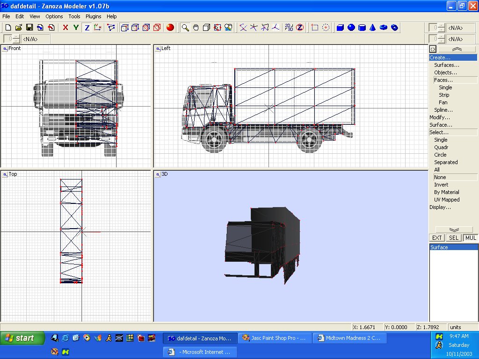Image resolution: width=479 pixels, height=359 pixels.
Task: Create a blue cylinder primitive
Action: tap(362, 28)
